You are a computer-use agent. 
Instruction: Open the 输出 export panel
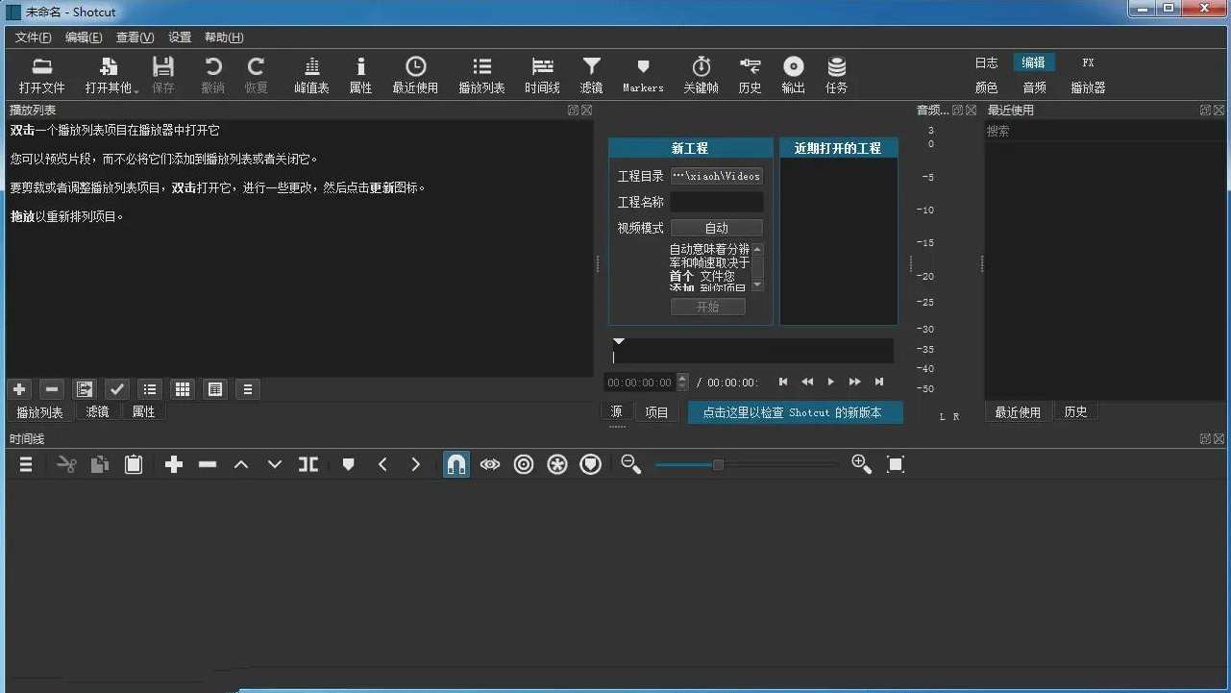[x=792, y=74]
